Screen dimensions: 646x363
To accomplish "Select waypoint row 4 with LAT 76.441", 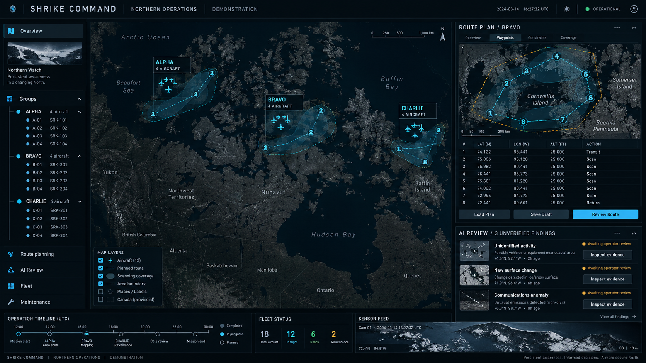I will (x=548, y=174).
